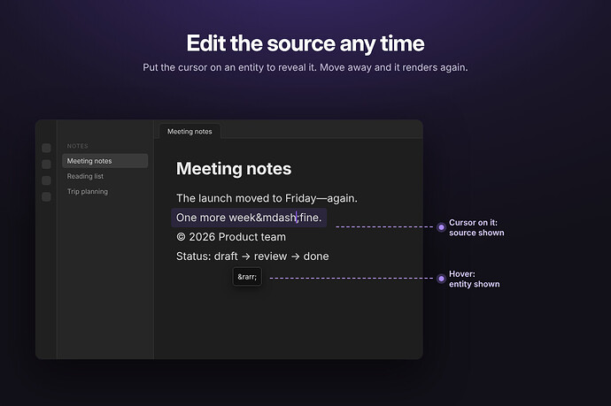Open the Reading list note
Screen dimensions: 611x406
tap(85, 176)
